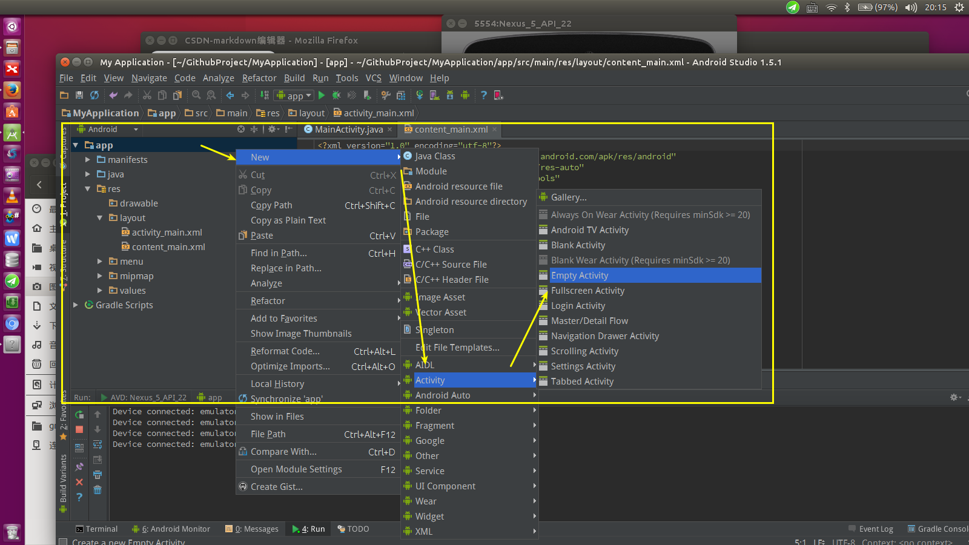Click the Find magnifier toolbar icon
Screen dimensions: 969x545
196,95
